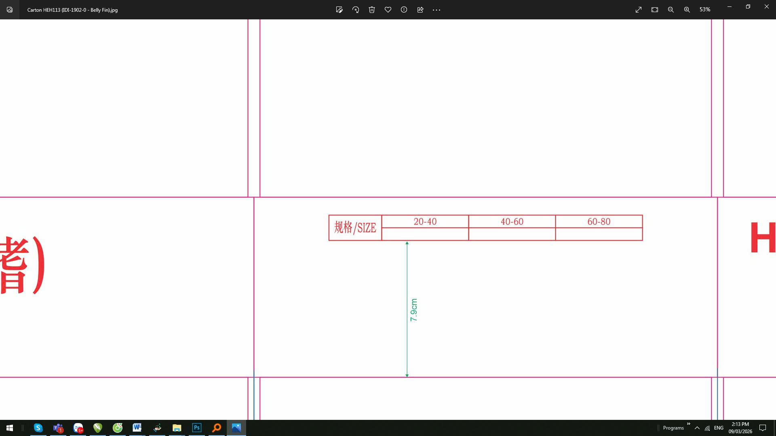The height and width of the screenshot is (436, 776).
Task: Mark the image as favorite with the heart icon
Action: coord(388,10)
